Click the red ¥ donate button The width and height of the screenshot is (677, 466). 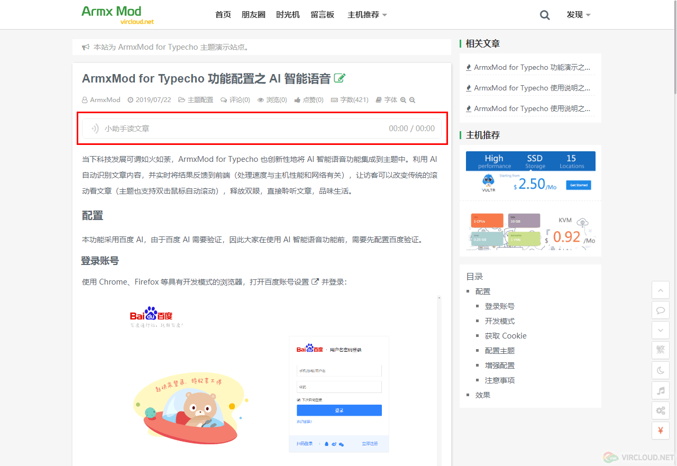click(x=661, y=431)
